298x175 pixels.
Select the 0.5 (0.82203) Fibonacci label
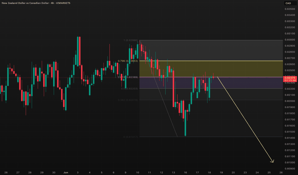click(x=129, y=88)
